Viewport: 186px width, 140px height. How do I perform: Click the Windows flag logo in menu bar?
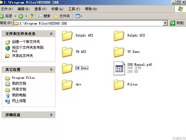[180, 9]
